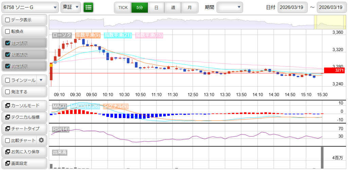Viewport: 348px width, 170px height.
Task: Select the 週 weekly timeframe tab
Action: [173, 7]
